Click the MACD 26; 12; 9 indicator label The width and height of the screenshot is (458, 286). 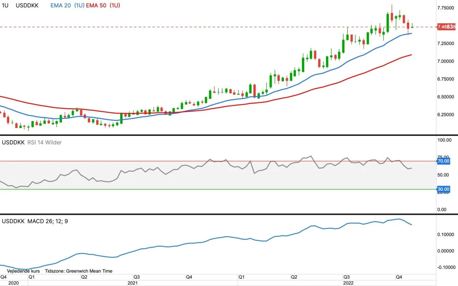[x=48, y=221]
